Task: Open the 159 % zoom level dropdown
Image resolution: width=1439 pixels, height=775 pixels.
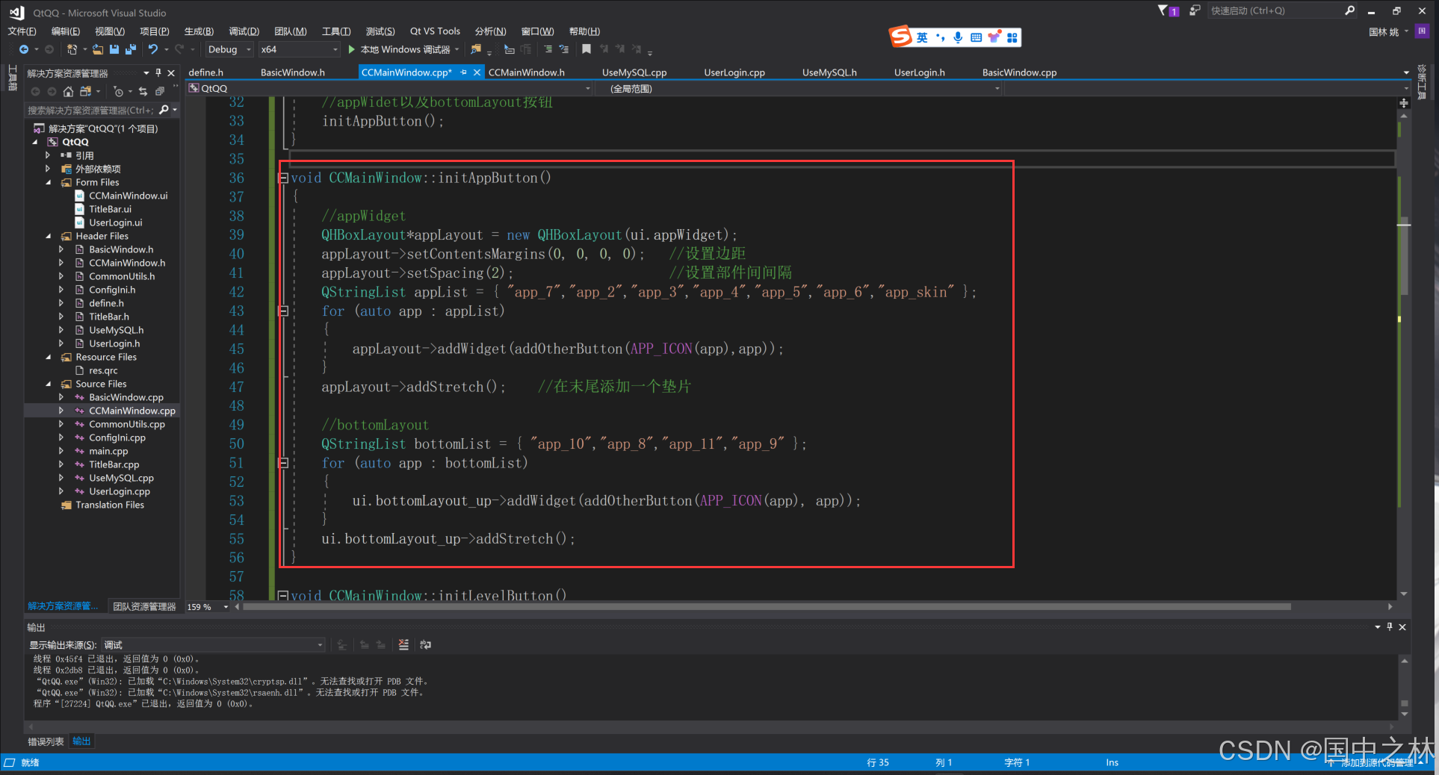Action: pyautogui.click(x=207, y=607)
